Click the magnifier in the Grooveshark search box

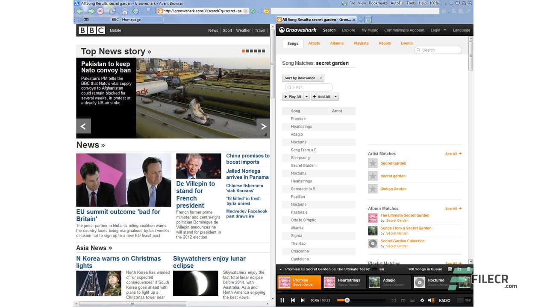[418, 50]
